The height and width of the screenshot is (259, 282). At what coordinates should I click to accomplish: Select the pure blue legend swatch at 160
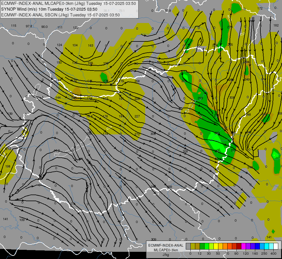click(x=257, y=246)
